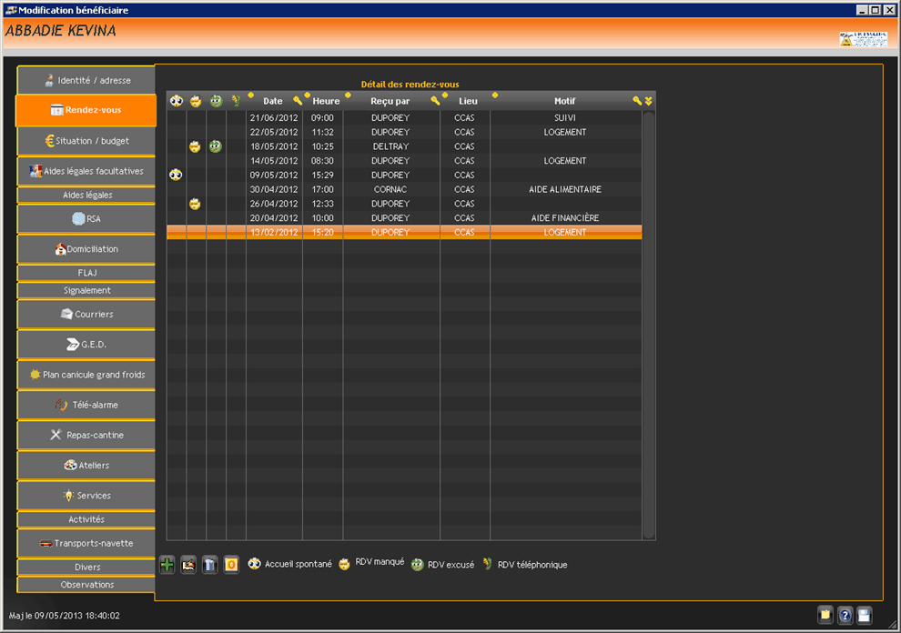Viewport: 901px width, 633px height.
Task: Click the save floppy disk icon
Action: [x=864, y=615]
